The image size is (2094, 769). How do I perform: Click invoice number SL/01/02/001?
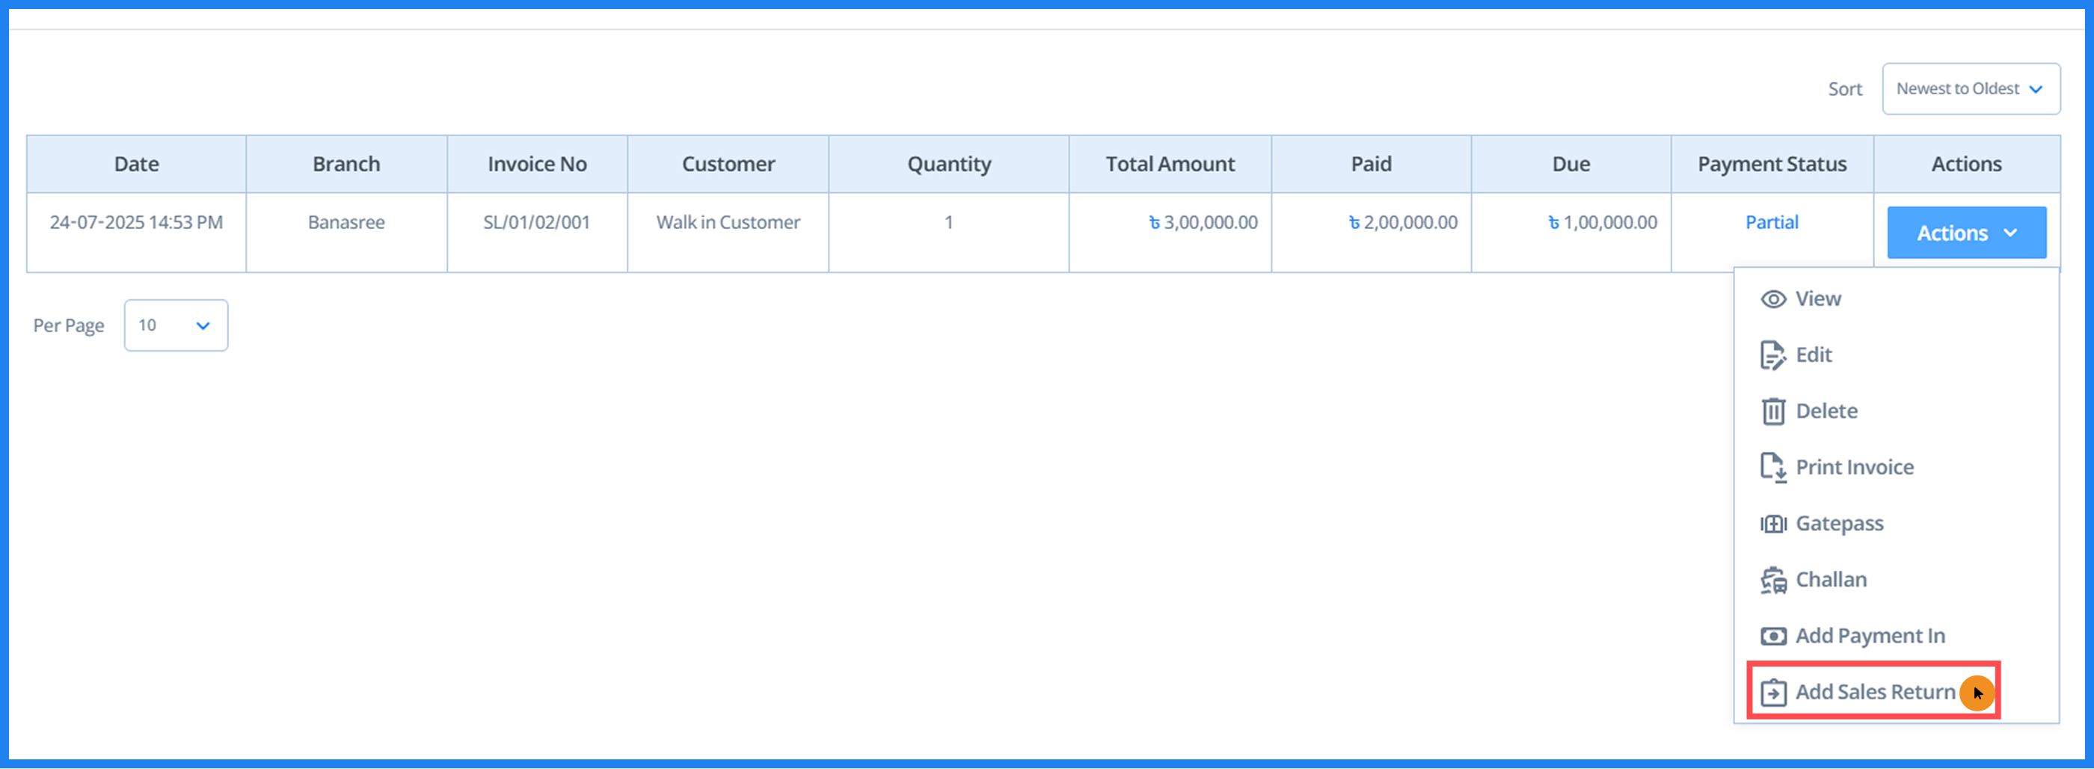tap(536, 222)
